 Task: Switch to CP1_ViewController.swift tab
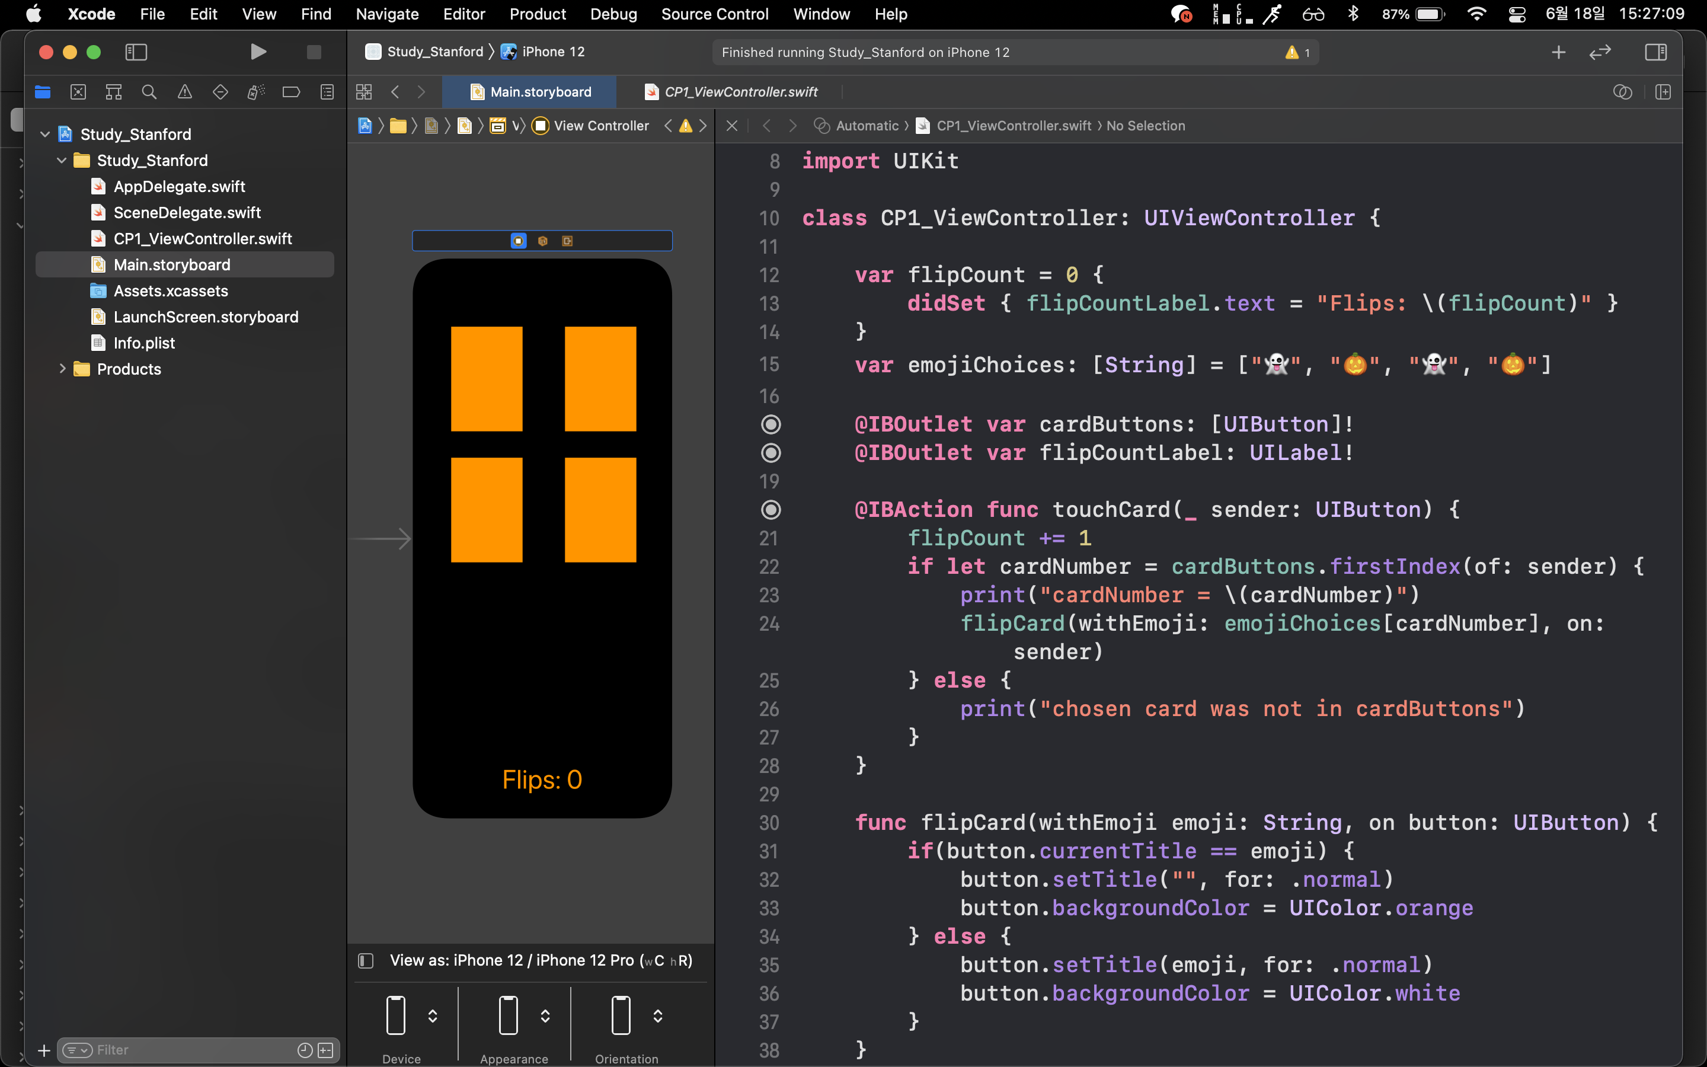coord(740,92)
